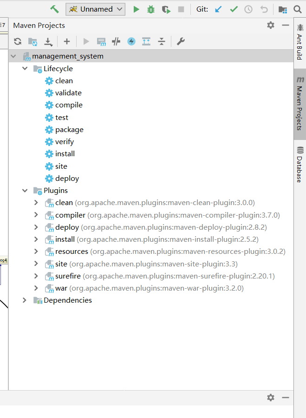Reimport all Maven projects refresh icon
Viewport: 306px width, 418px height.
click(x=18, y=41)
